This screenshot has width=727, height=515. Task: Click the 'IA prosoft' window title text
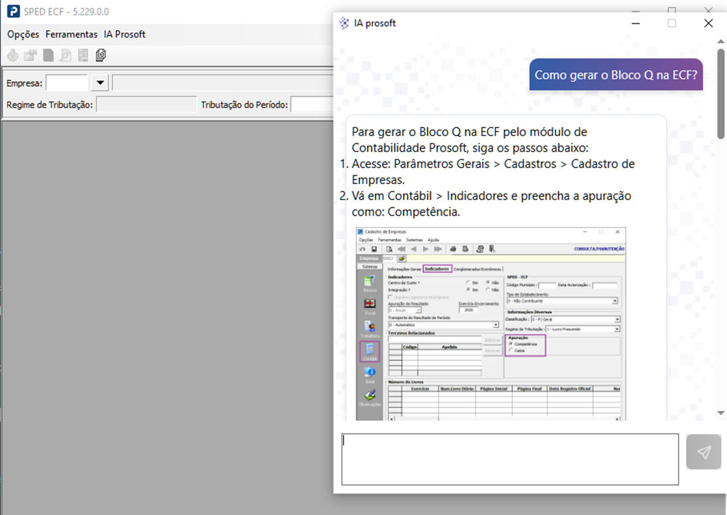pyautogui.click(x=375, y=23)
